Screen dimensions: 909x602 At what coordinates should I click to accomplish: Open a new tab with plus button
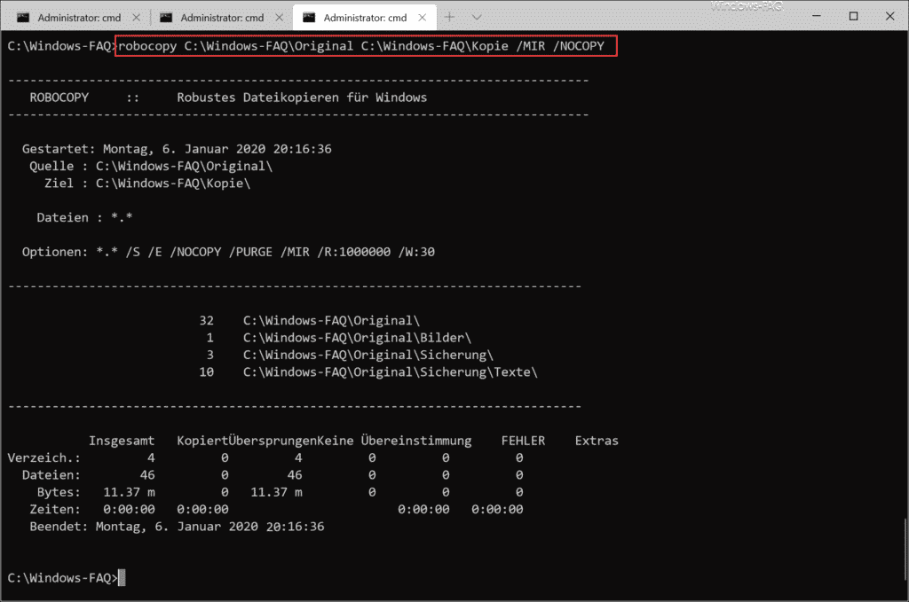449,18
